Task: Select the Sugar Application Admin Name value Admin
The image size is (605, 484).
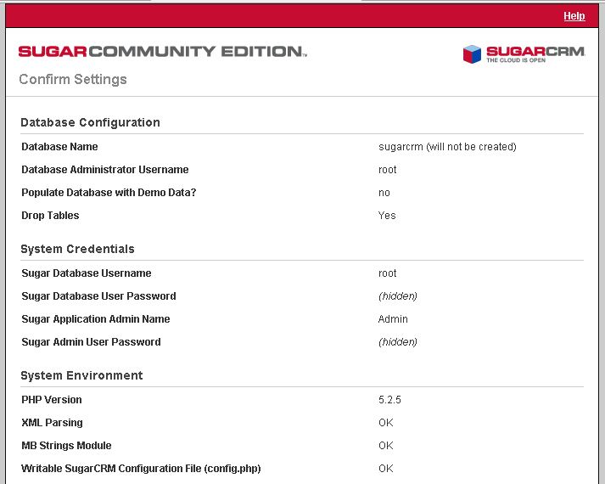Action: click(393, 319)
